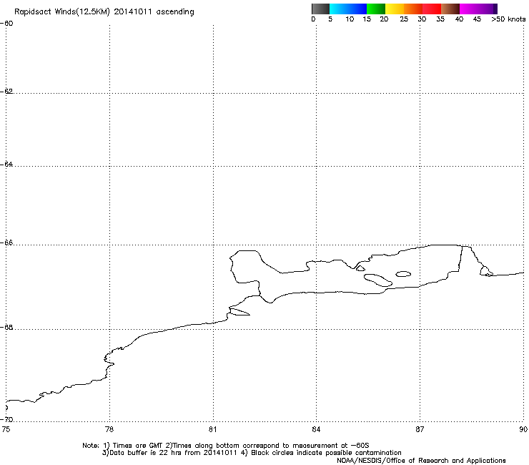Click the legend tick label '25'
Screen dimensions: 529x465
pyautogui.click(x=404, y=19)
